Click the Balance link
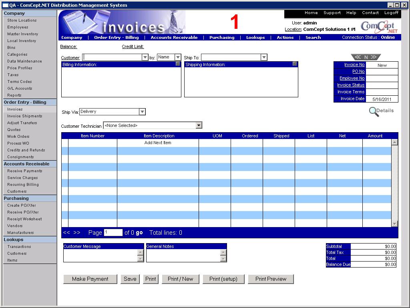Image resolution: width=410 pixels, height=308 pixels. pyautogui.click(x=68, y=46)
